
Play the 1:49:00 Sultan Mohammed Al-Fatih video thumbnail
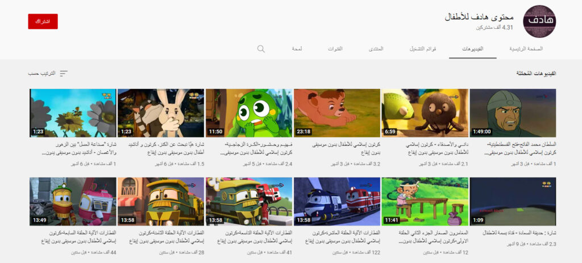[x=513, y=113]
